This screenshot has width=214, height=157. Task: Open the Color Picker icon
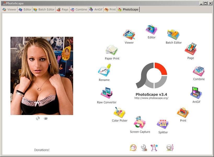(x=119, y=112)
